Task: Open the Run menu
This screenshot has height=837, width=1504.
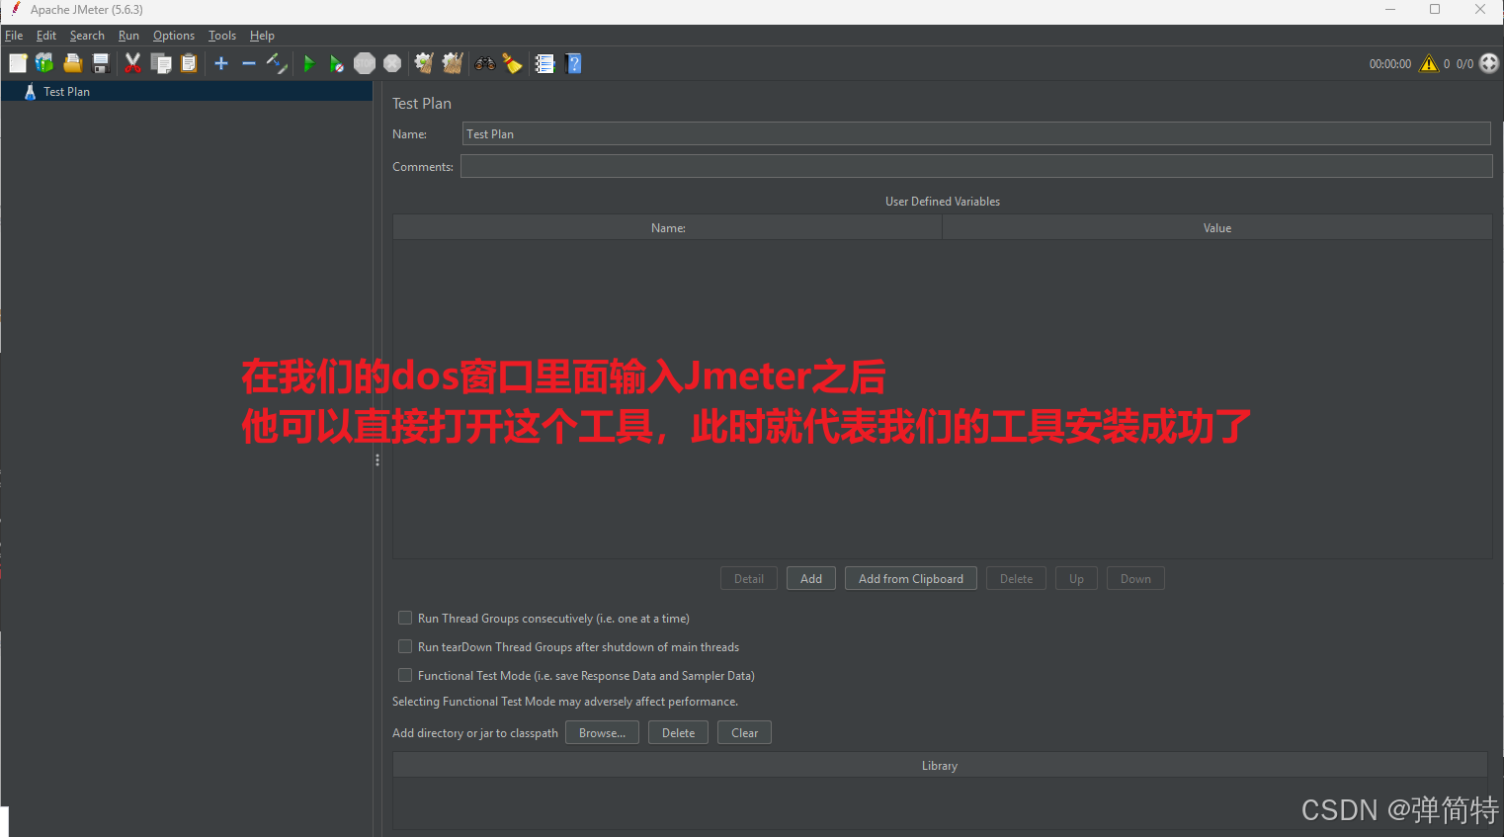Action: (x=128, y=36)
